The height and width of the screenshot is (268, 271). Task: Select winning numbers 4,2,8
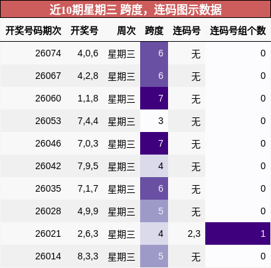click(x=88, y=76)
